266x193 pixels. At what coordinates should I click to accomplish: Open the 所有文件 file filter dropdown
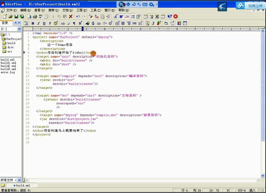coord(19,180)
